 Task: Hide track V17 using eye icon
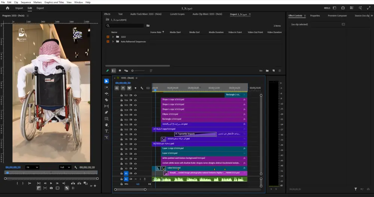135,95
